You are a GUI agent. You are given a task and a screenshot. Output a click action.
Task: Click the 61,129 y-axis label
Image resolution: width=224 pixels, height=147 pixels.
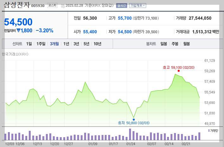pyautogui.click(x=209, y=61)
